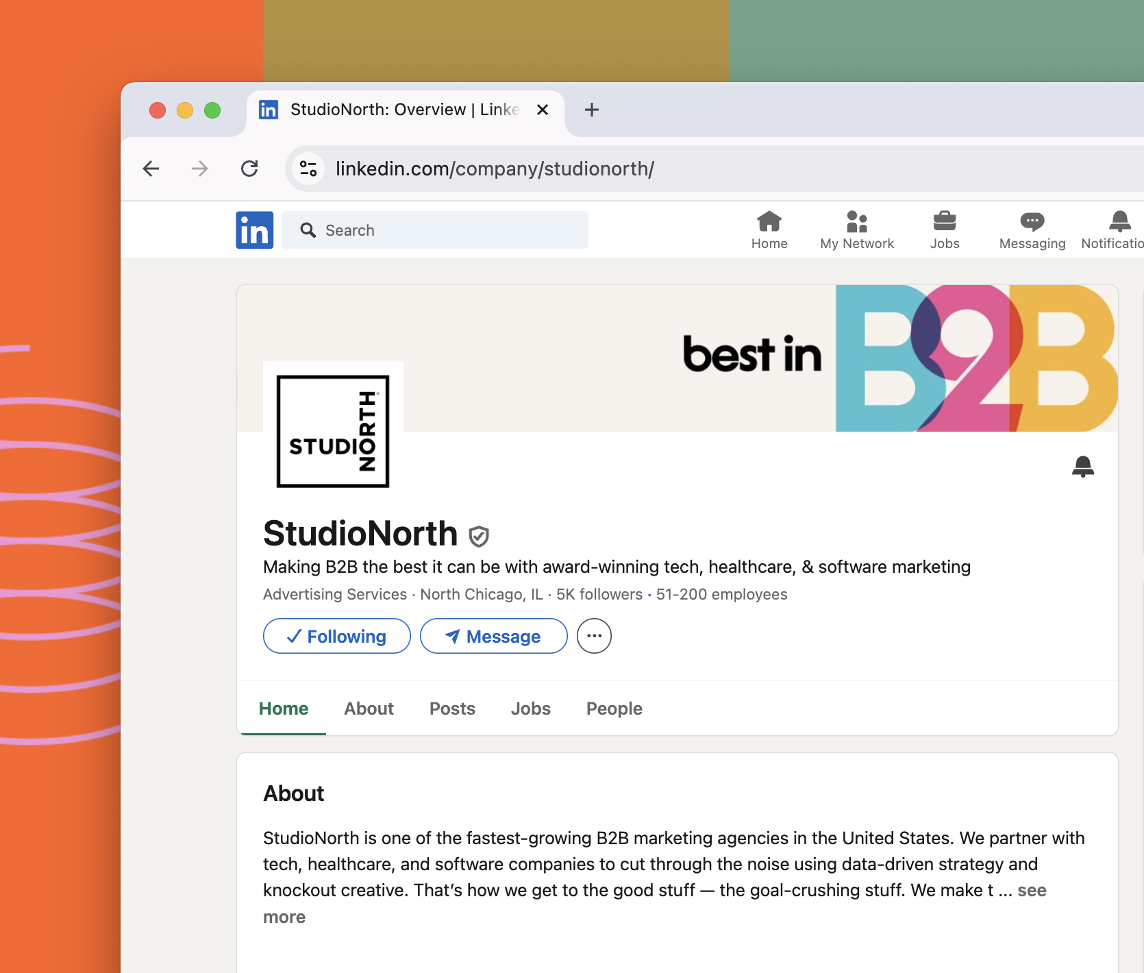Image resolution: width=1144 pixels, height=973 pixels.
Task: Reload the page with the refresh icon
Action: tap(249, 169)
